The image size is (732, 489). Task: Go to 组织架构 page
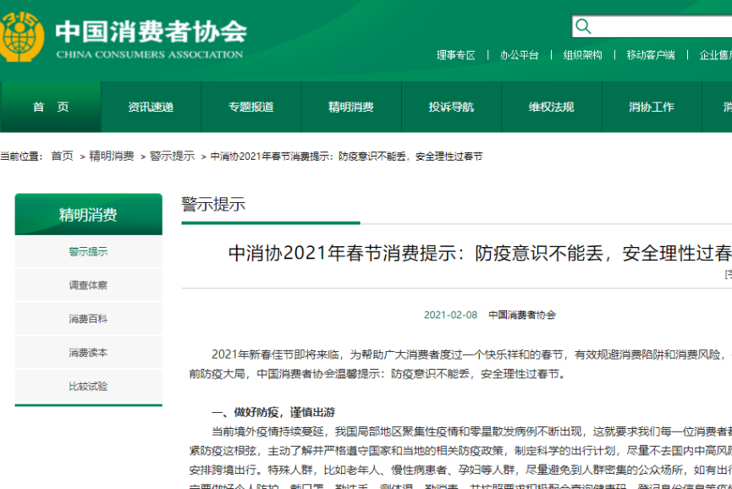tap(582, 55)
